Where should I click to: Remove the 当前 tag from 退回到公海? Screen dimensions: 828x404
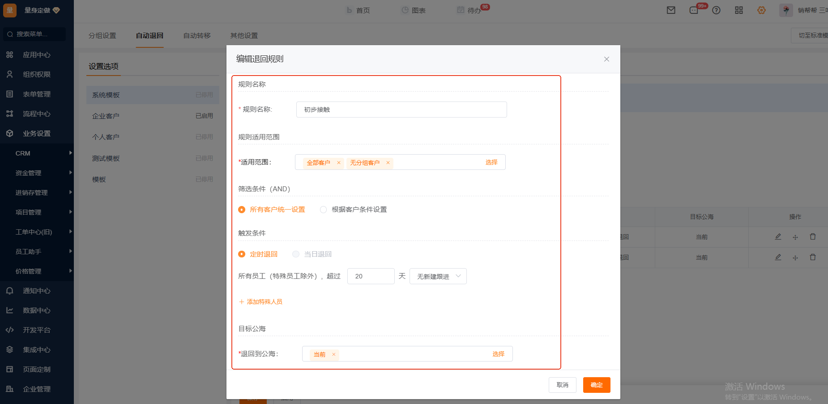(x=334, y=354)
